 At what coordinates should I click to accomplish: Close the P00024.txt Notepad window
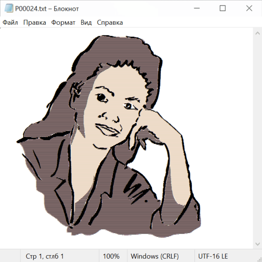pos(249,8)
